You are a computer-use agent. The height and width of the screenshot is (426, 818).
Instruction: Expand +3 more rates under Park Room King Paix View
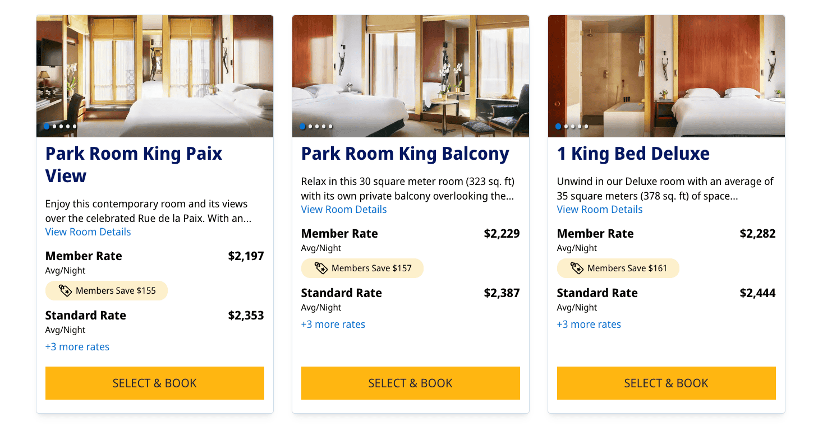click(x=77, y=346)
